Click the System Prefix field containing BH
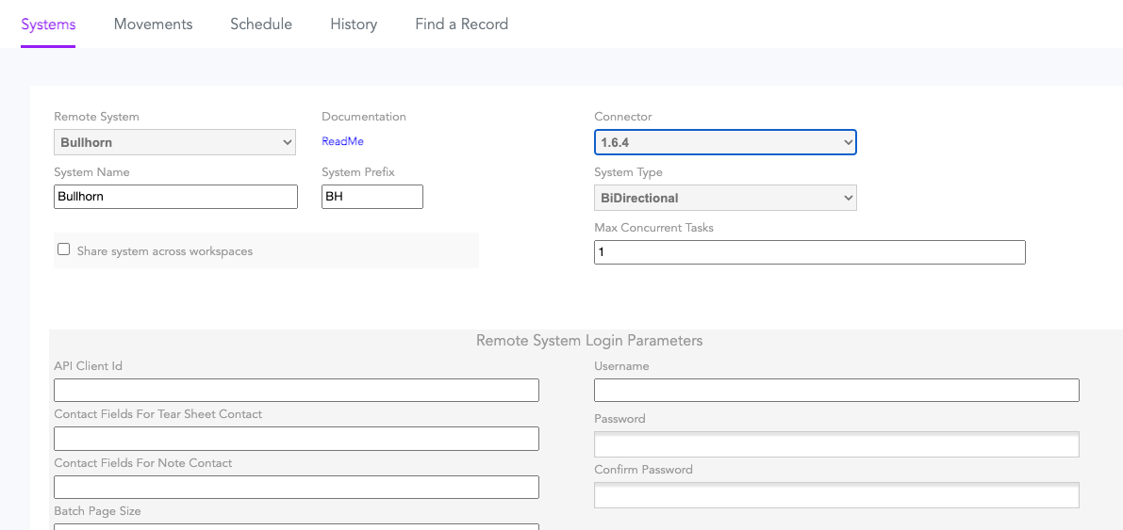Image resolution: width=1123 pixels, height=530 pixels. click(x=372, y=197)
